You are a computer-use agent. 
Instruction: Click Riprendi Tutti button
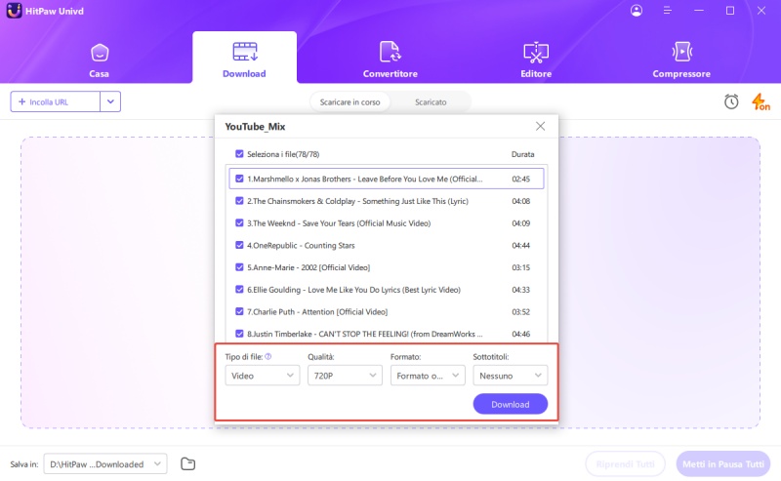click(625, 464)
